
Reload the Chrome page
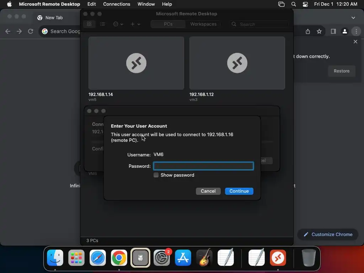click(x=31, y=31)
